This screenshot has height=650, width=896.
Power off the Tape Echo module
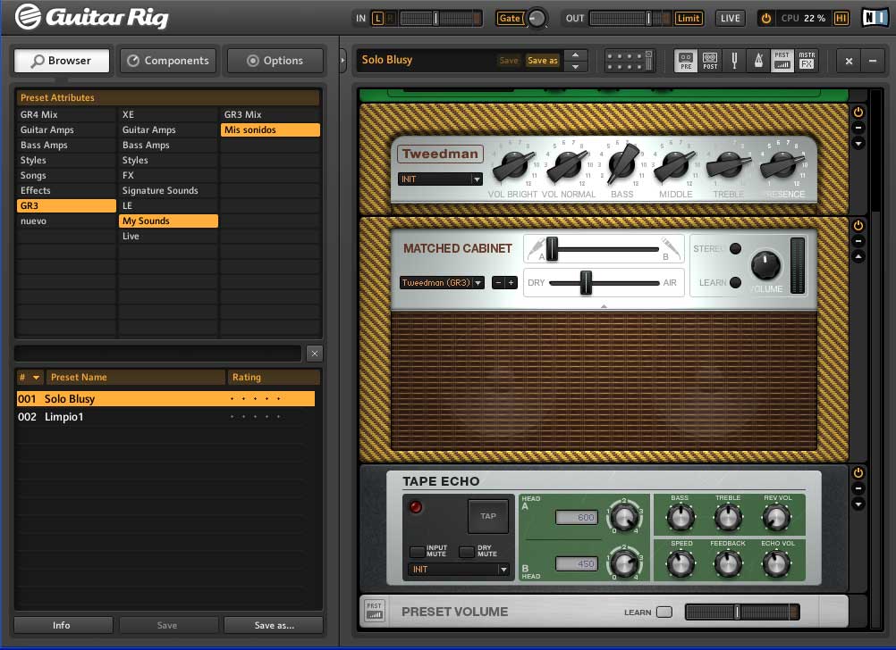pyautogui.click(x=858, y=473)
